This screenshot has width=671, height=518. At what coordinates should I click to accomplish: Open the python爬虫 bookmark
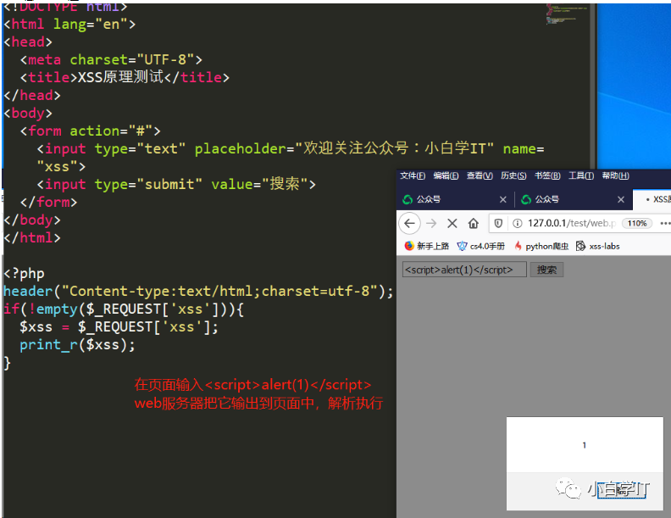[x=541, y=246]
